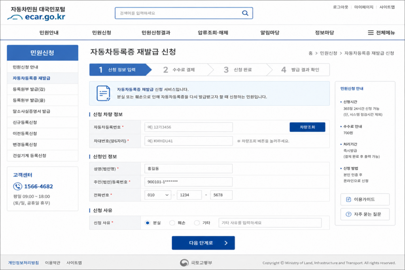This screenshot has height=270, width=405.
Task: Open the 정보마당 menu
Action: [x=324, y=32]
